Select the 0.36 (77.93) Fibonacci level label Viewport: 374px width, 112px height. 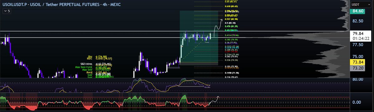click(x=231, y=43)
